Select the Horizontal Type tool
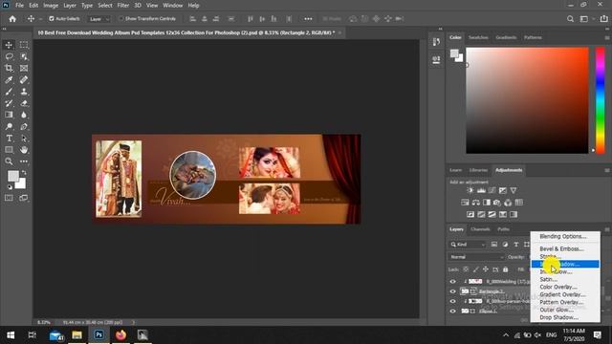The width and height of the screenshot is (612, 344). pyautogui.click(x=9, y=138)
